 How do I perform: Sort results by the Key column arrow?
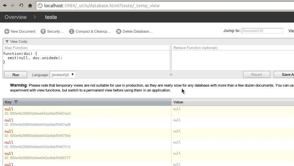tap(16, 102)
